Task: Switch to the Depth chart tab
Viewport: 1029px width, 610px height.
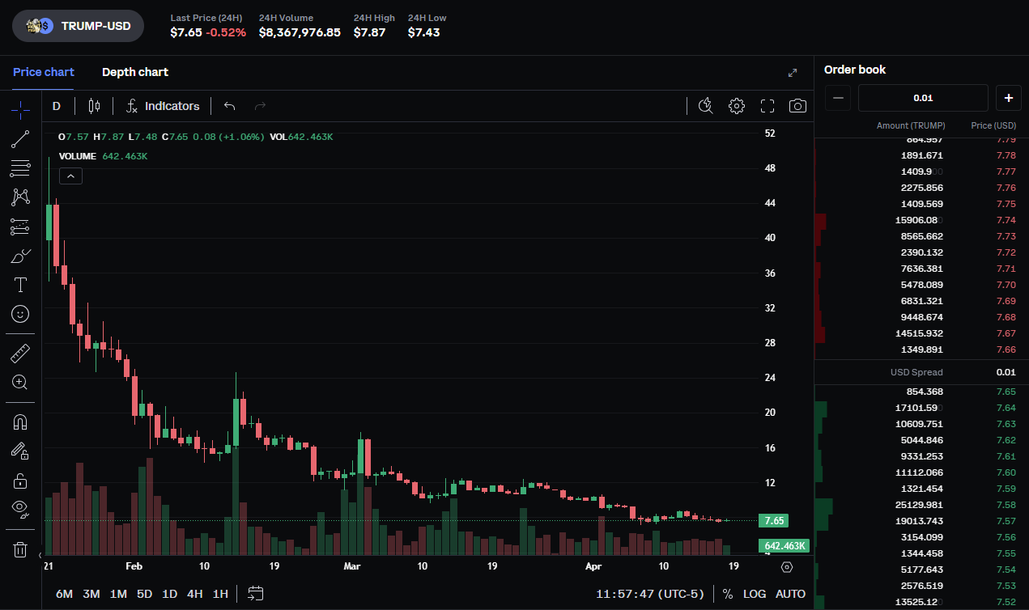Action: click(x=135, y=72)
